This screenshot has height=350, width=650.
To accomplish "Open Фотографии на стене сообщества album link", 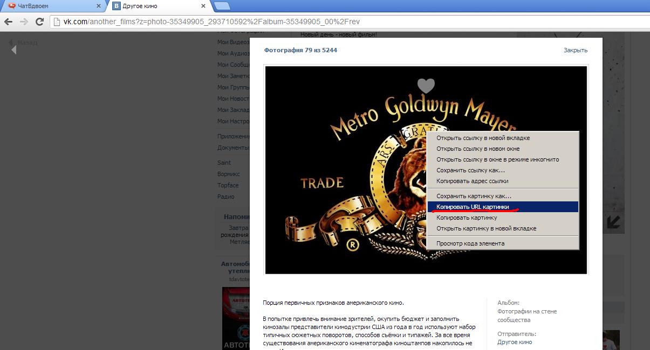I will click(x=527, y=316).
